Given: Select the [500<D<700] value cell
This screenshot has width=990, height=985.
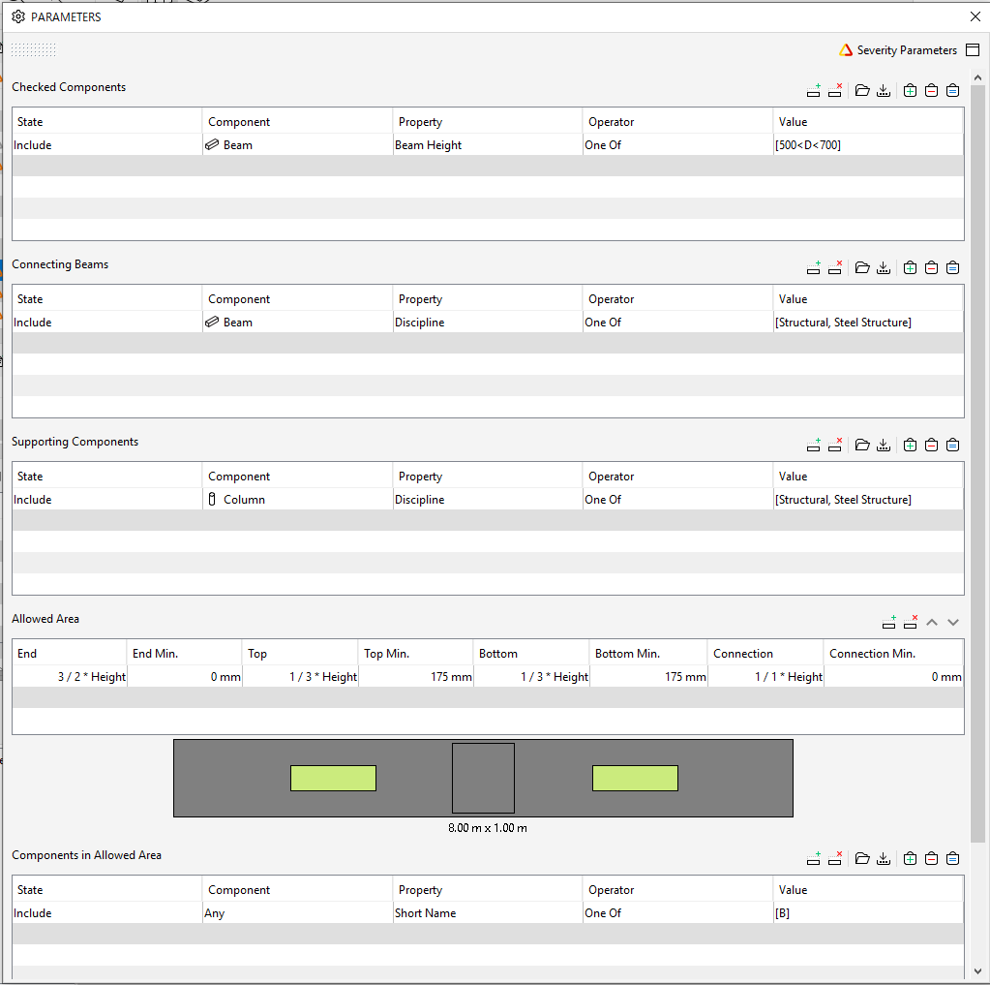Looking at the screenshot, I should (868, 144).
